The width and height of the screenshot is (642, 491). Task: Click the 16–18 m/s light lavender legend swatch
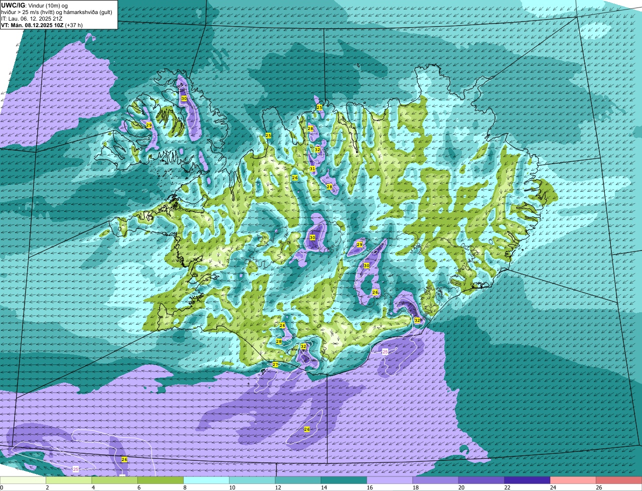390,480
